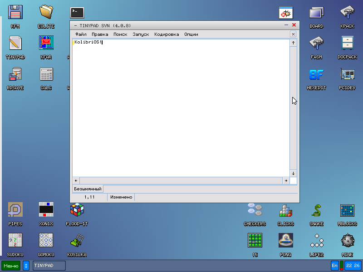
Task: Click the vertical scrollbar down arrow
Action: [293, 173]
